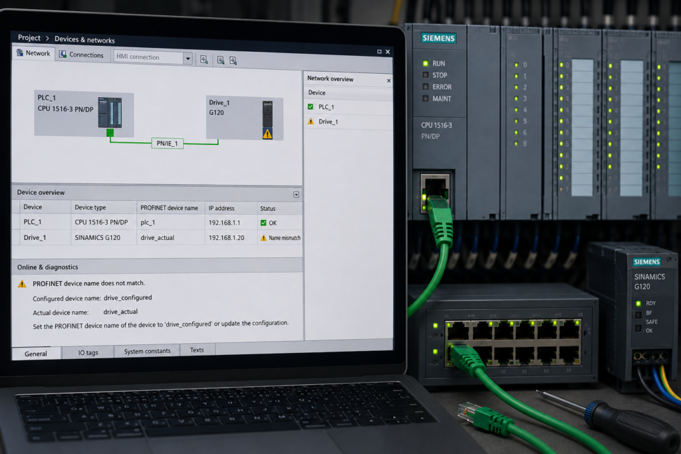The width and height of the screenshot is (681, 454).
Task: Open the IO tags tab
Action: pos(88,352)
